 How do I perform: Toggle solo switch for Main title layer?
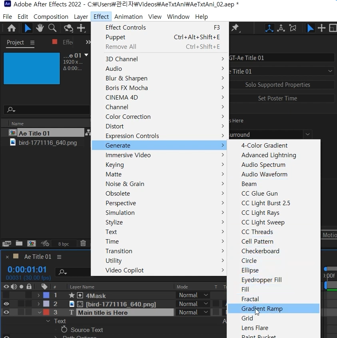21,312
